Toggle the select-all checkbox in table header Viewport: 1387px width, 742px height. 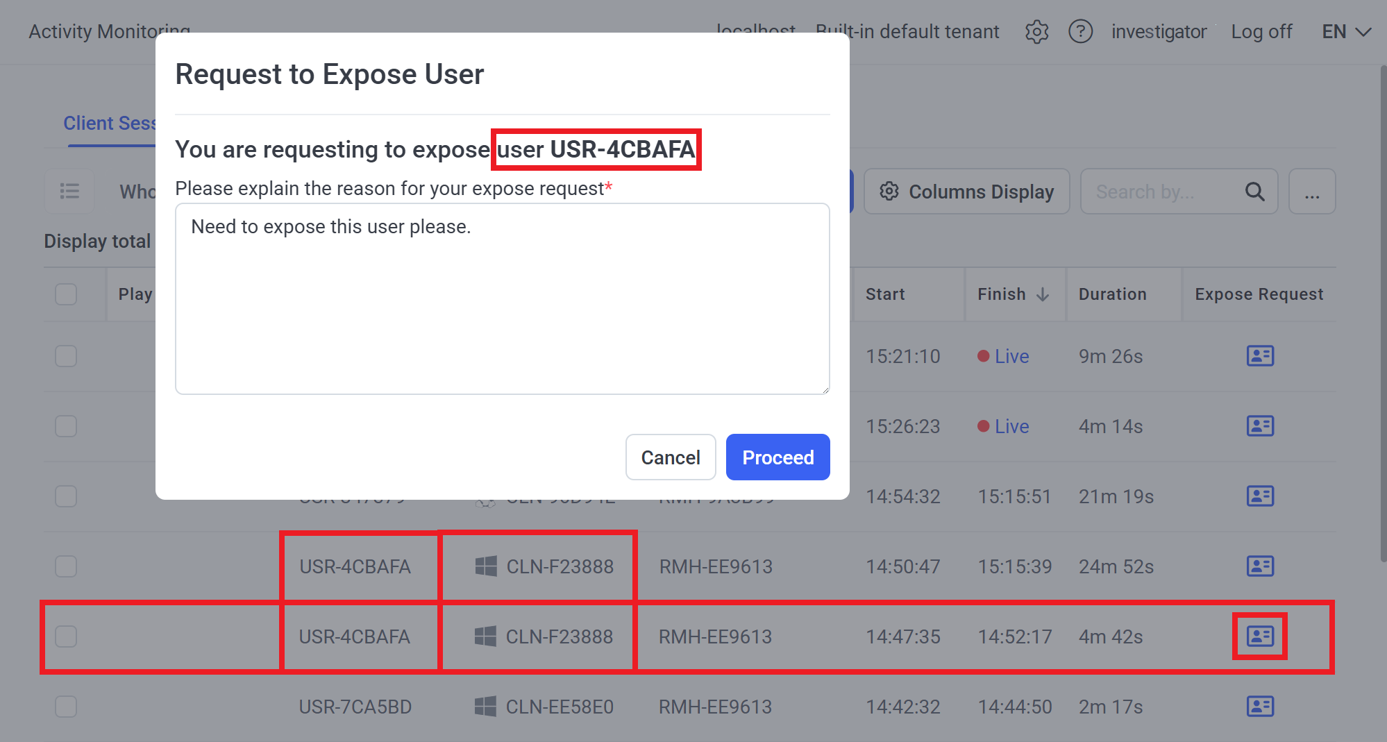click(x=66, y=294)
